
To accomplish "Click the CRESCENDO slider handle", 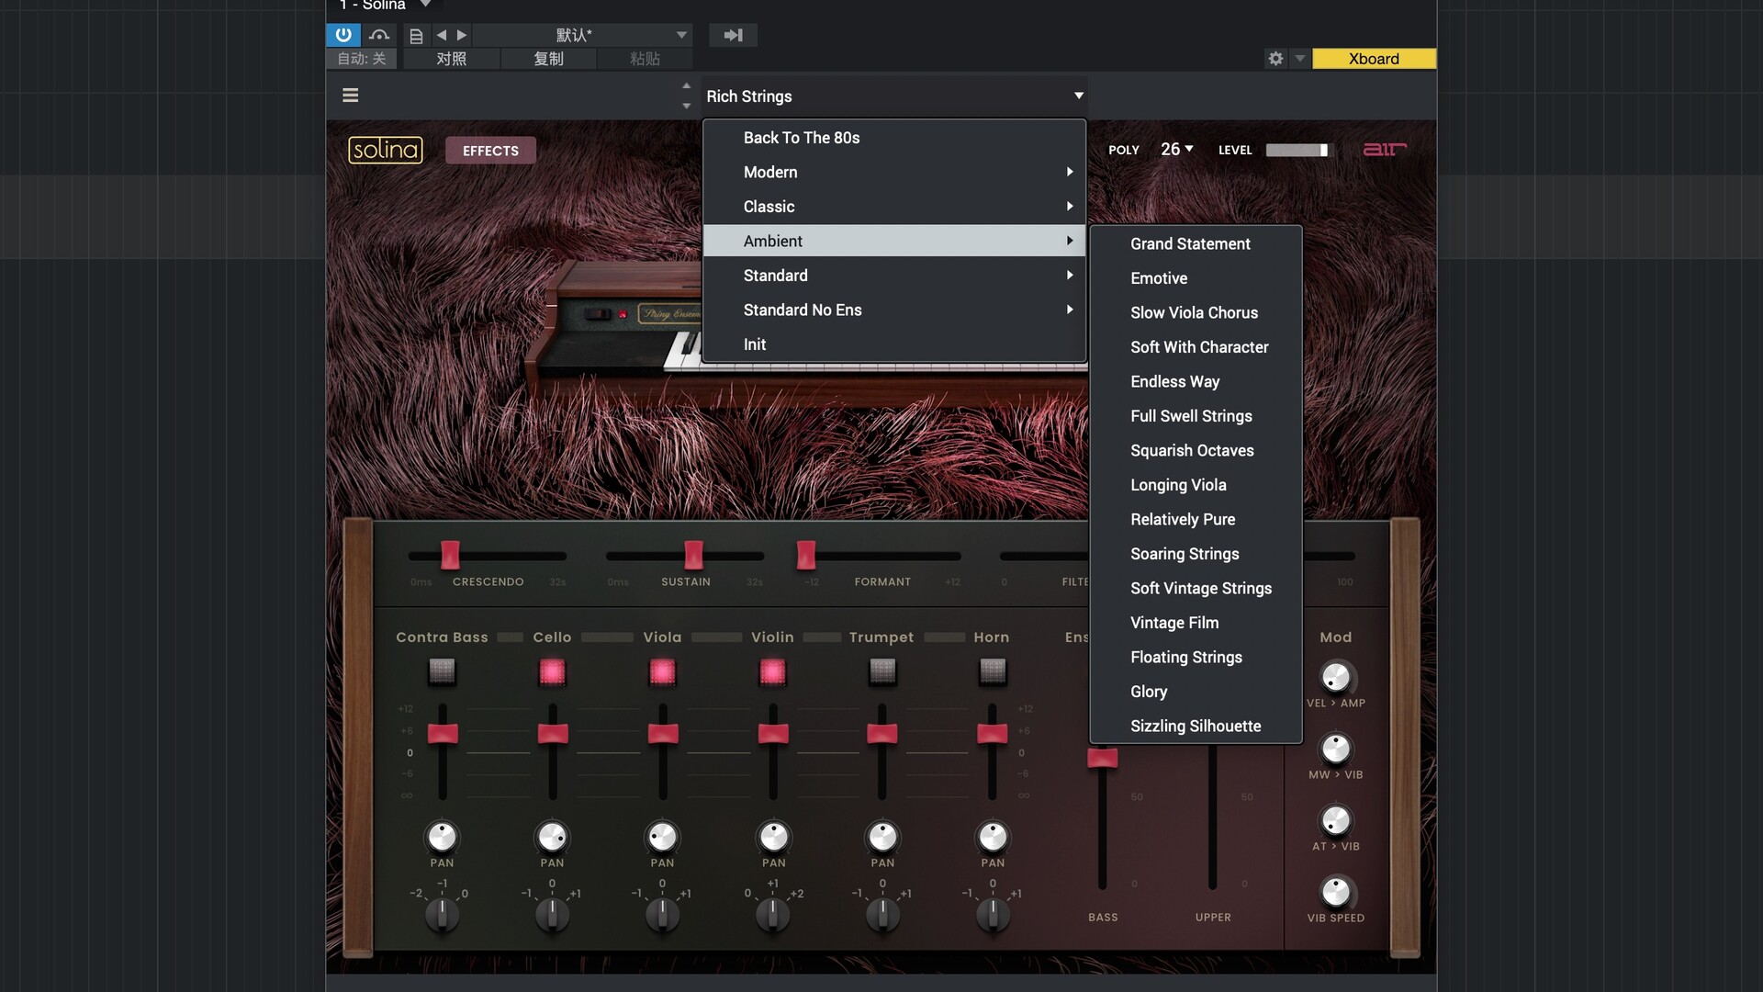I will 450,555.
